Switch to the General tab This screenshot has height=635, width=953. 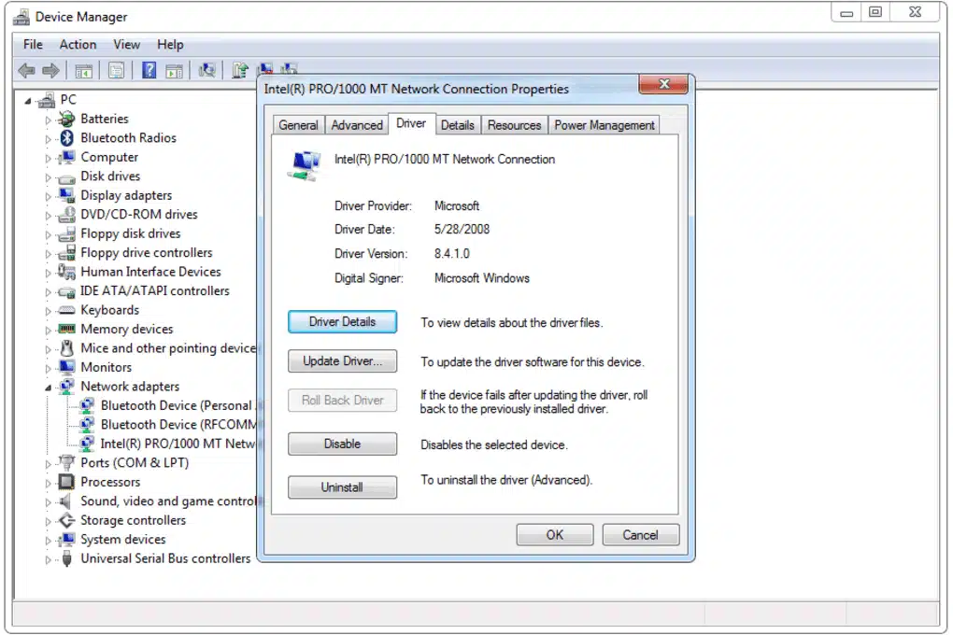[298, 125]
